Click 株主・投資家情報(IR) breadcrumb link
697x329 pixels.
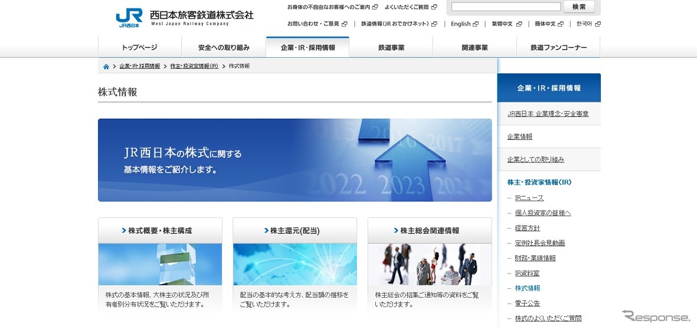click(194, 66)
